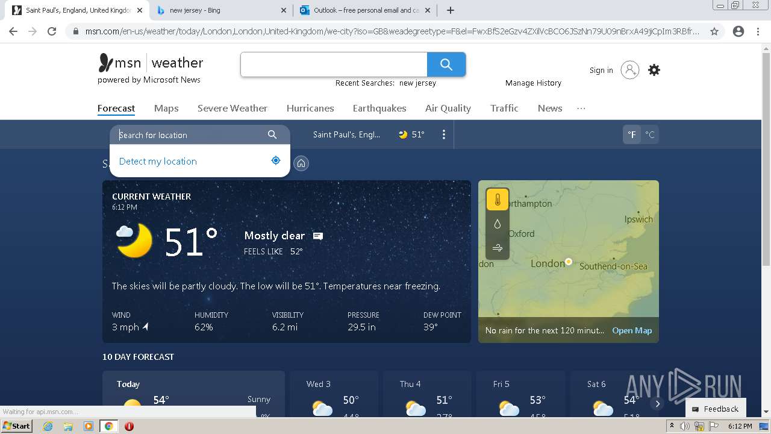Open the News tab
The image size is (771, 434).
pos(550,108)
